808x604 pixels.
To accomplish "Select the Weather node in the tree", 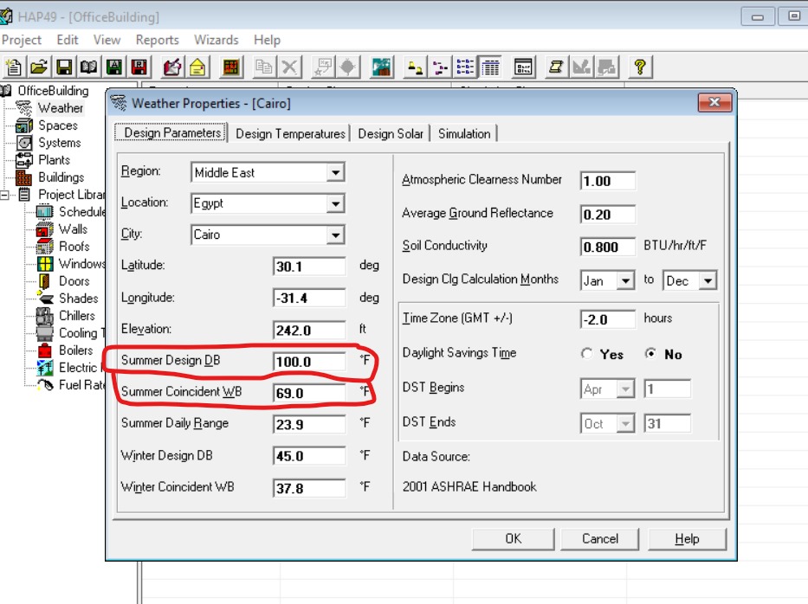I will 61,108.
